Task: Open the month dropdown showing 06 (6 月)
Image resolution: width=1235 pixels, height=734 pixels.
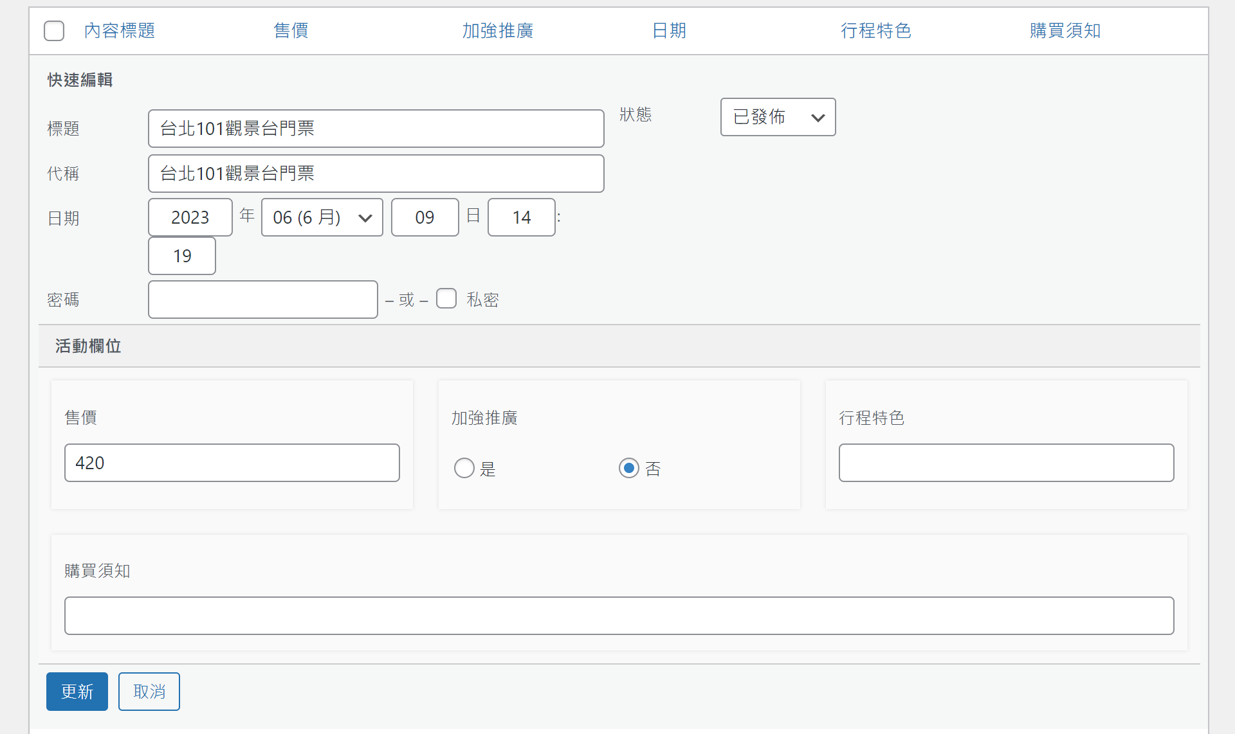Action: (322, 217)
